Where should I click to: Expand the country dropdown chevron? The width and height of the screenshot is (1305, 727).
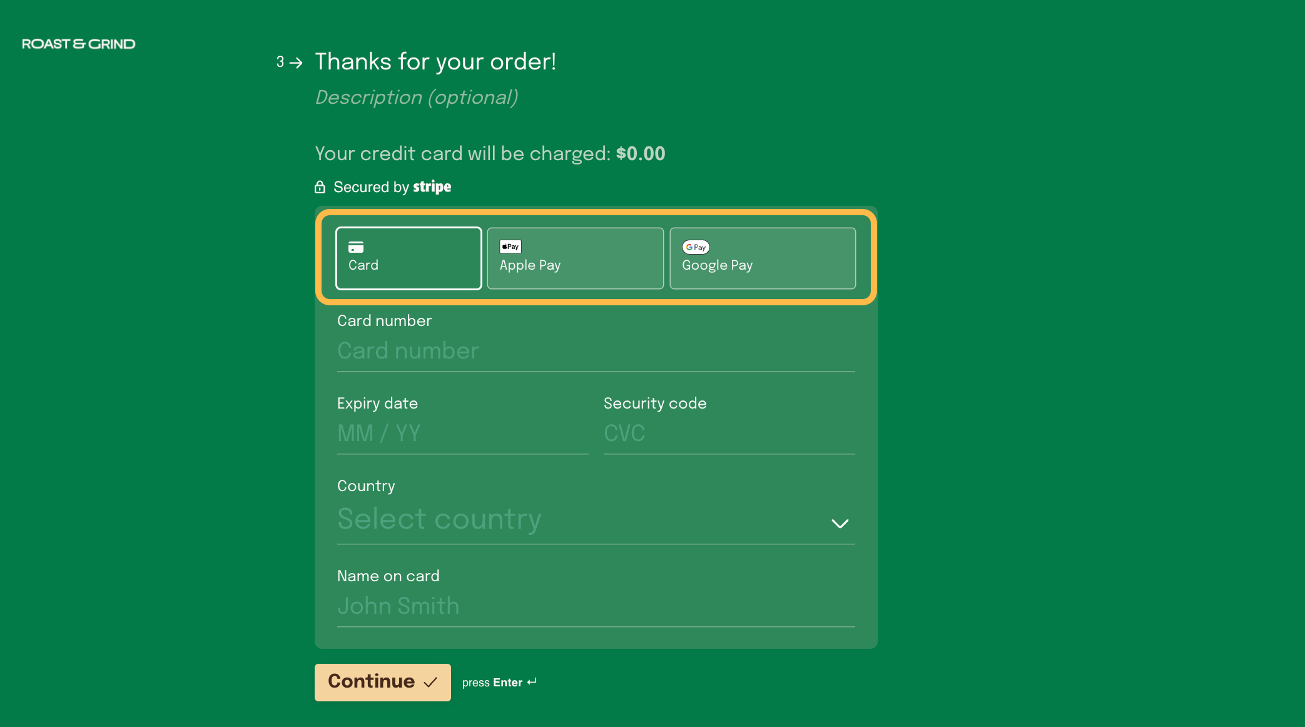coord(840,523)
